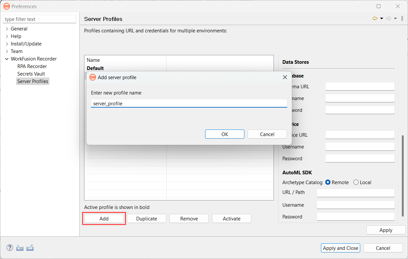Click the Import preferences icon
Image resolution: width=408 pixels, height=259 pixels.
[x=20, y=248]
